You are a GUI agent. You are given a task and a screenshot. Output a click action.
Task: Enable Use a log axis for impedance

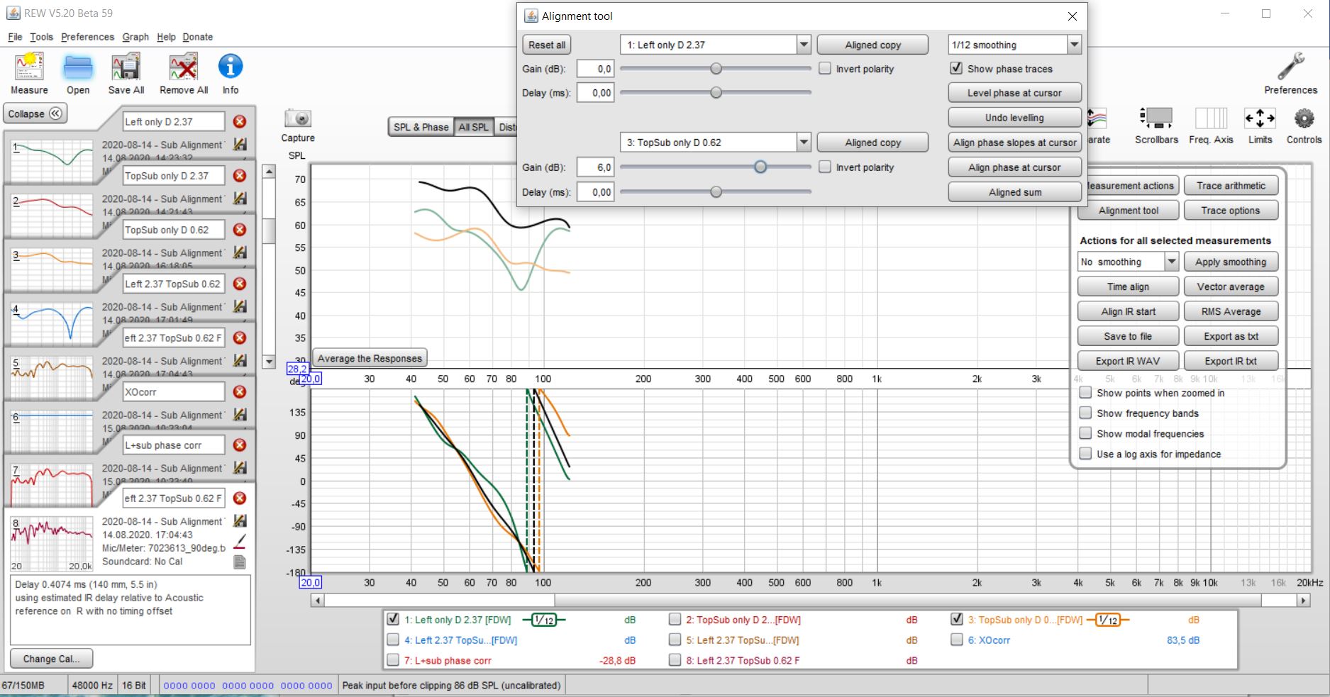1085,455
